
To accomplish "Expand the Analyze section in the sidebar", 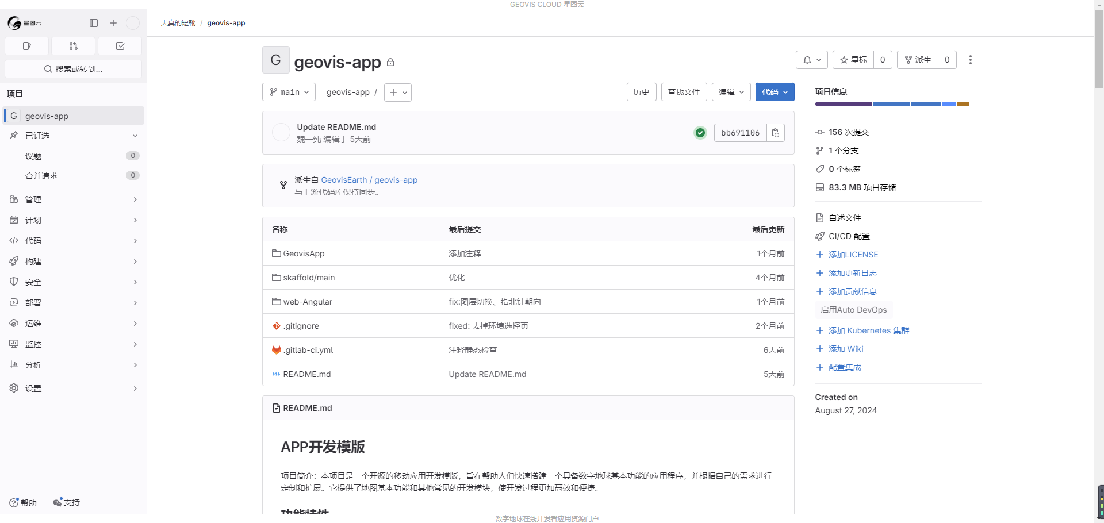I will (x=73, y=365).
